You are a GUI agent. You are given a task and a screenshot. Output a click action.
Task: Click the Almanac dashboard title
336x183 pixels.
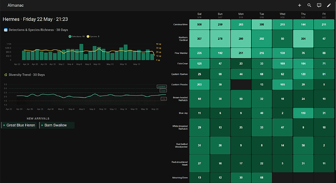click(x=16, y=5)
